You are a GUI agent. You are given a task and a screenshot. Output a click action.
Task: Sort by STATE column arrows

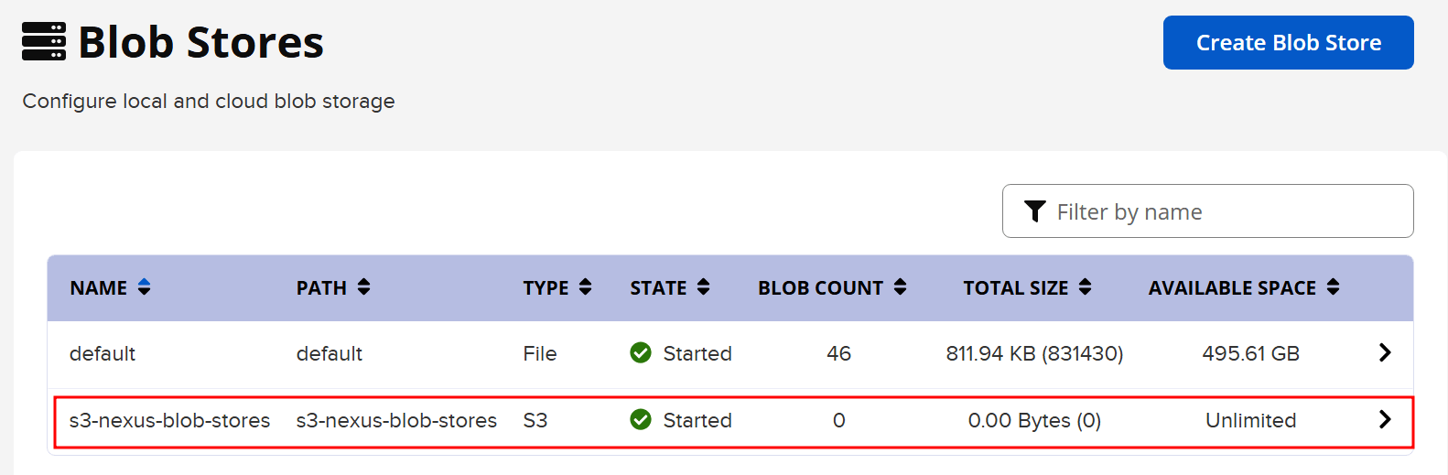(x=703, y=287)
